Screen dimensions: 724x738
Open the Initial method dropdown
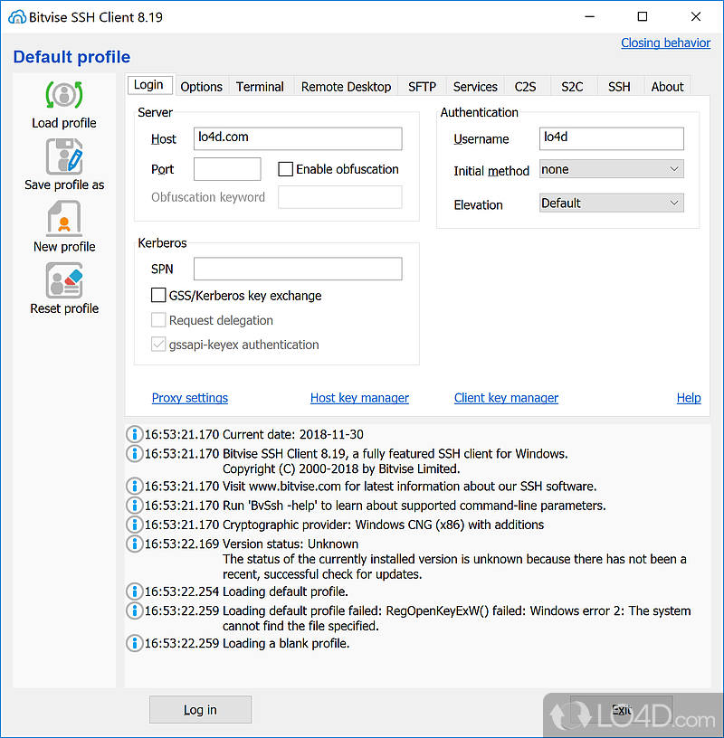(612, 169)
